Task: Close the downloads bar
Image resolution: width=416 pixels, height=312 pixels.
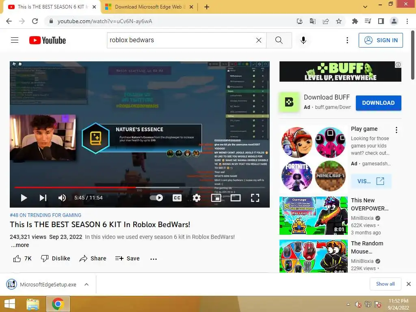Action: [409, 284]
